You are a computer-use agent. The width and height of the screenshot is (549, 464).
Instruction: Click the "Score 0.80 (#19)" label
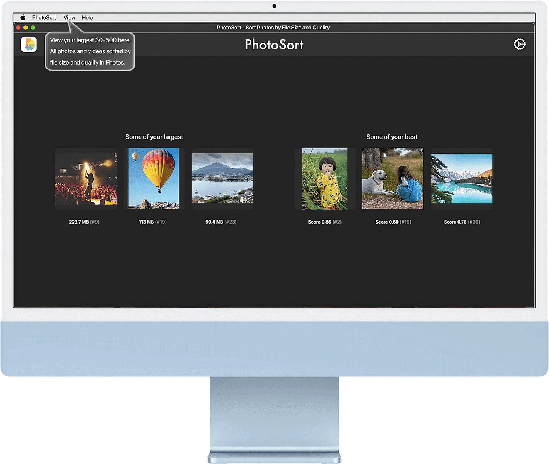pyautogui.click(x=393, y=222)
